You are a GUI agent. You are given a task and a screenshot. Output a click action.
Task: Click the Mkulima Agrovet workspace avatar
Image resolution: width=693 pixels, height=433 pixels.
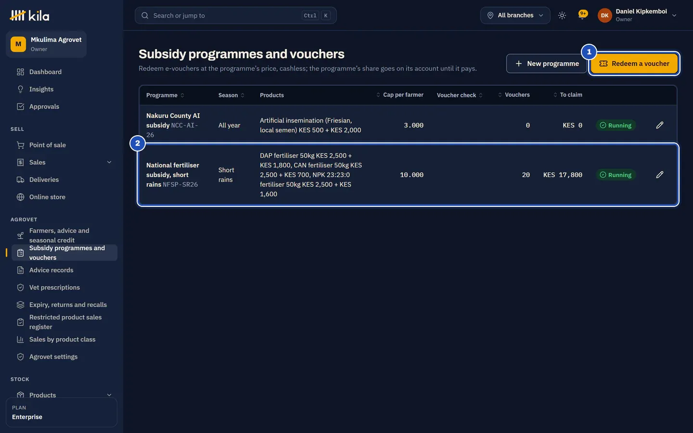[18, 44]
